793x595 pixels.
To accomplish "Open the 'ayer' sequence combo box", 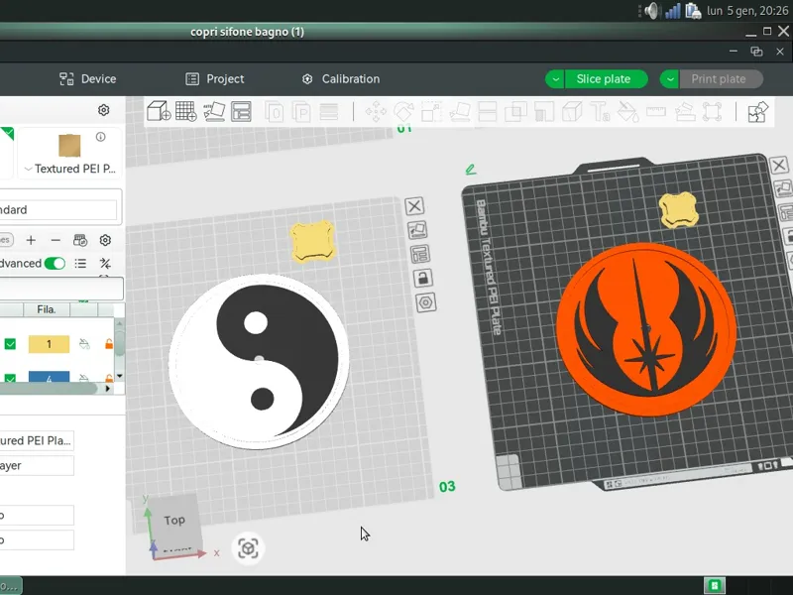I will pos(36,465).
